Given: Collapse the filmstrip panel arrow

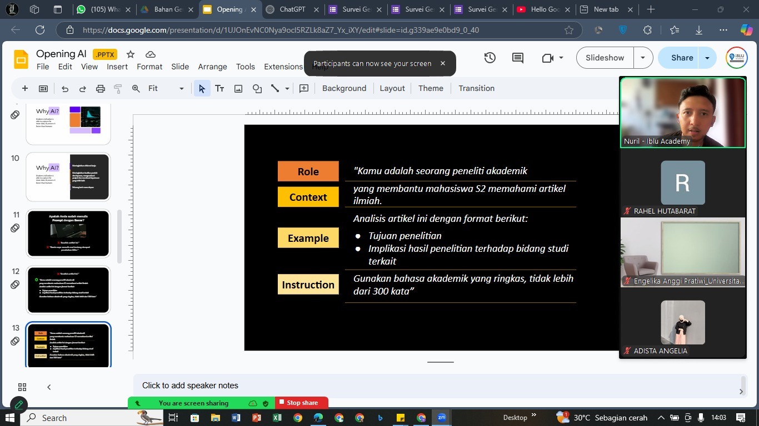Looking at the screenshot, I should coord(49,387).
